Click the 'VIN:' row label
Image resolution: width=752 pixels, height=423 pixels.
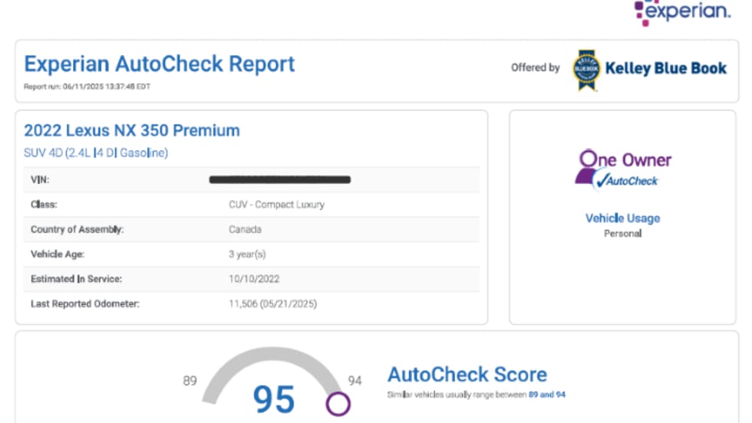click(40, 179)
